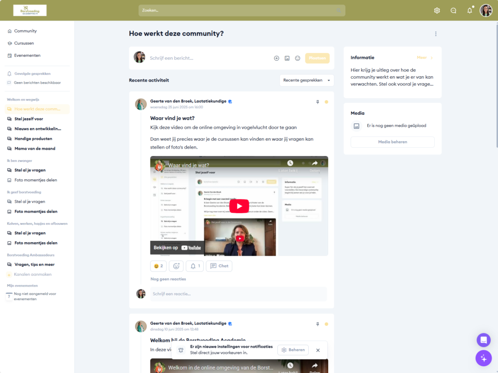
Task: Toggle pin on 'Waar vind je wat?' post
Action: [318, 102]
